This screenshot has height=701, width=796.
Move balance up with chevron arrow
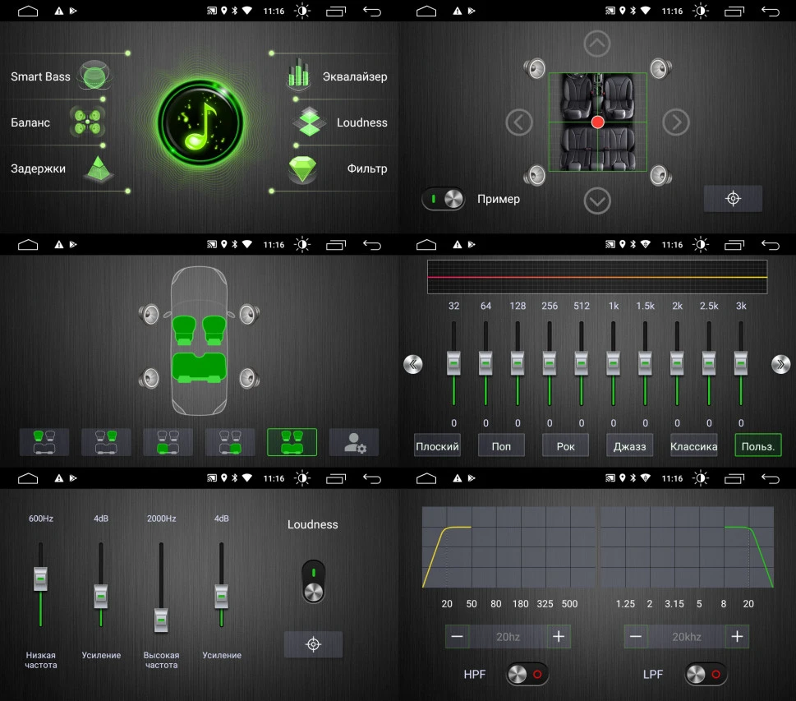click(x=597, y=44)
